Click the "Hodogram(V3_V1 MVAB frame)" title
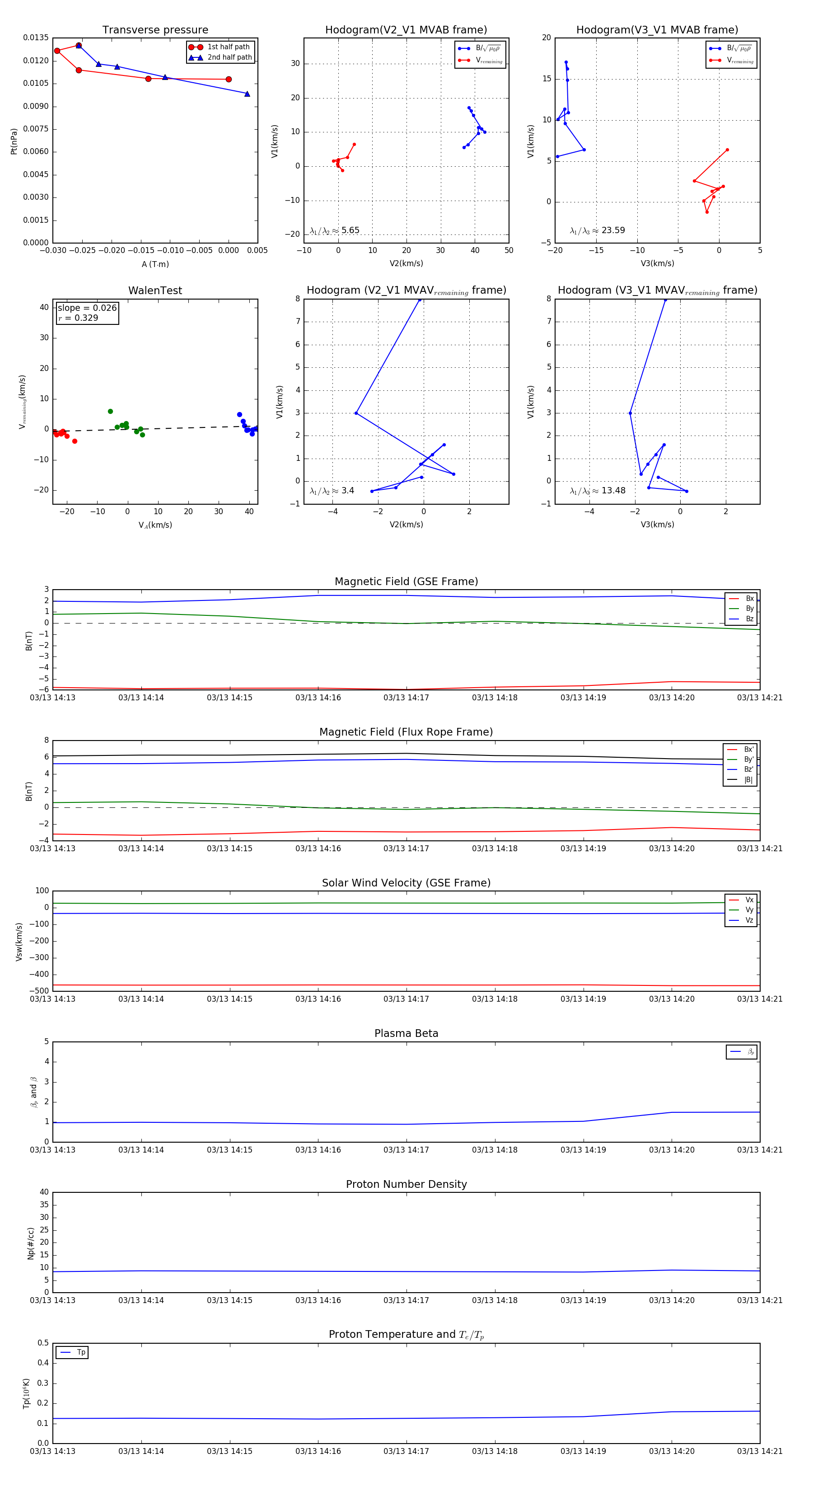813x1491 pixels. (x=657, y=30)
